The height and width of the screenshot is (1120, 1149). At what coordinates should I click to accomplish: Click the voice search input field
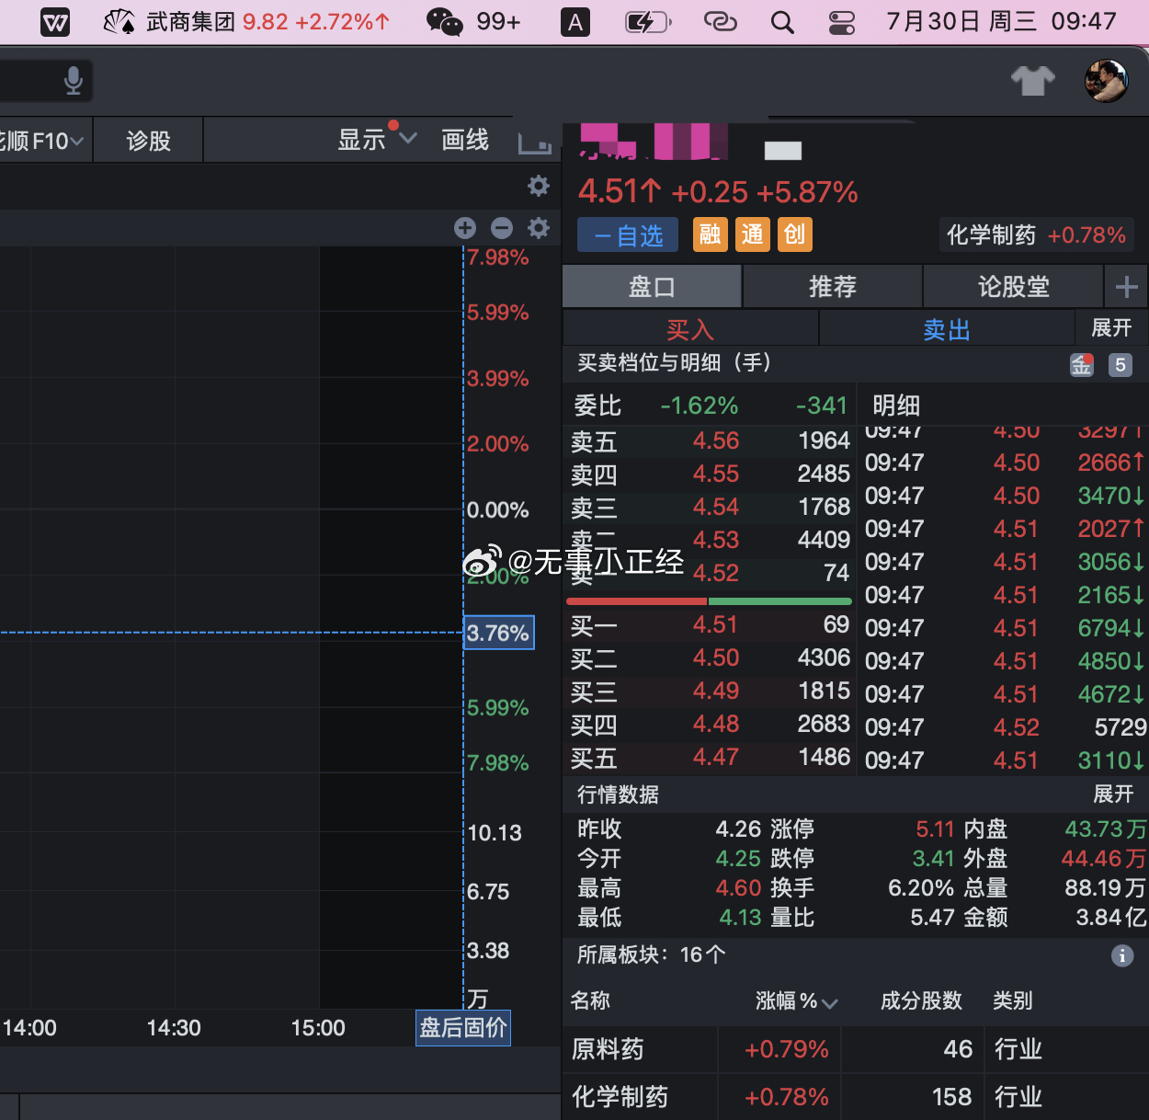click(x=46, y=81)
